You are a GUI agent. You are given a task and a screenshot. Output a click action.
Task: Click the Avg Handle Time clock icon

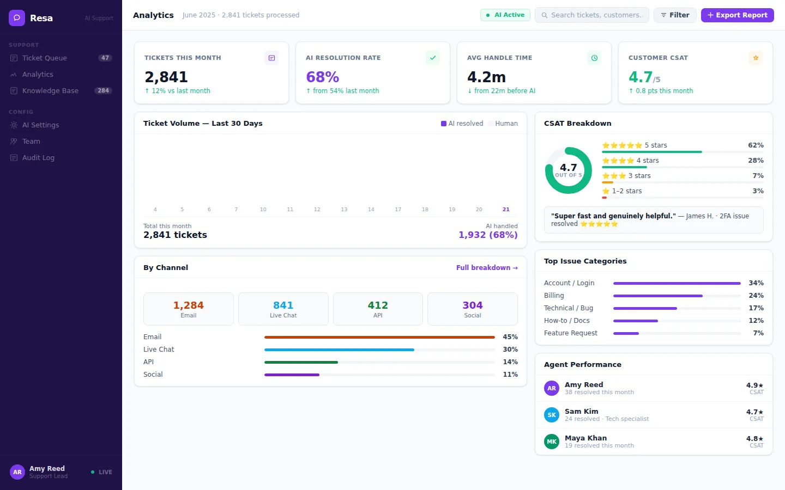pos(594,58)
